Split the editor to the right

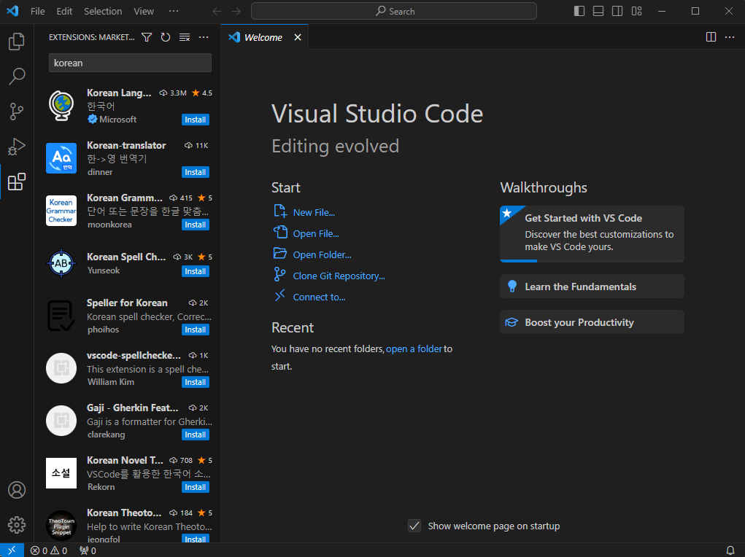711,37
